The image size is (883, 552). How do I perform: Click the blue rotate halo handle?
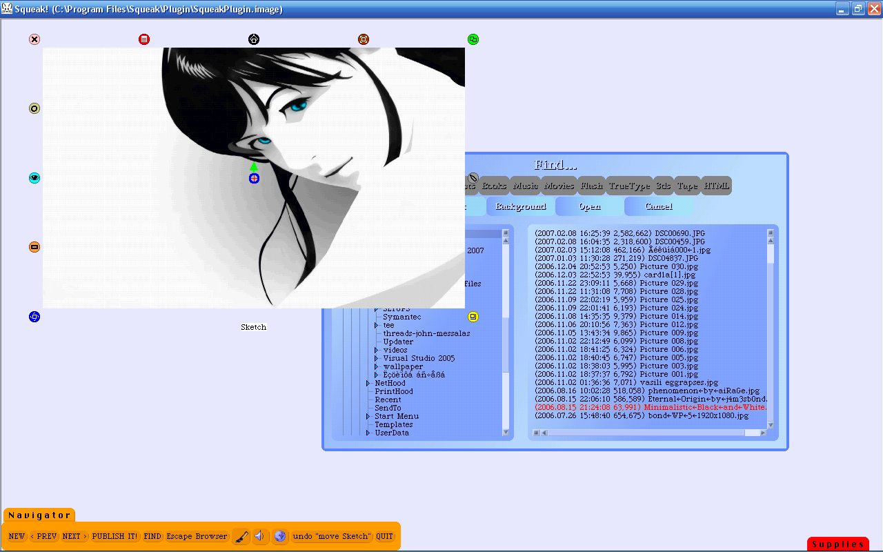click(x=34, y=317)
